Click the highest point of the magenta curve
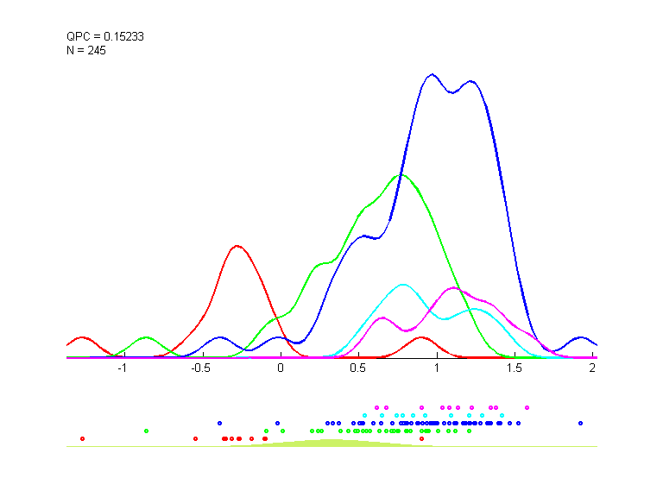 (452, 288)
